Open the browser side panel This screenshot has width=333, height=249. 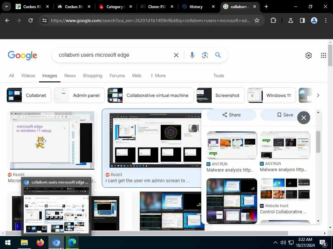pos(302,20)
